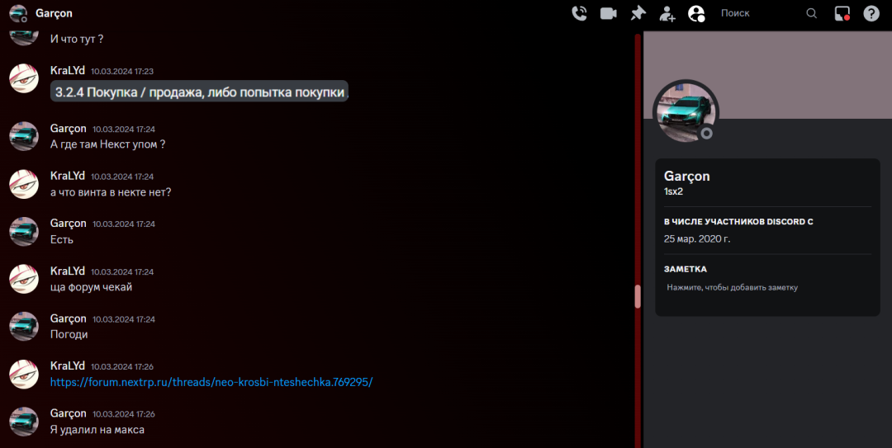Click Garçon's large profile avatar
This screenshot has width=892, height=448.
pos(686,112)
